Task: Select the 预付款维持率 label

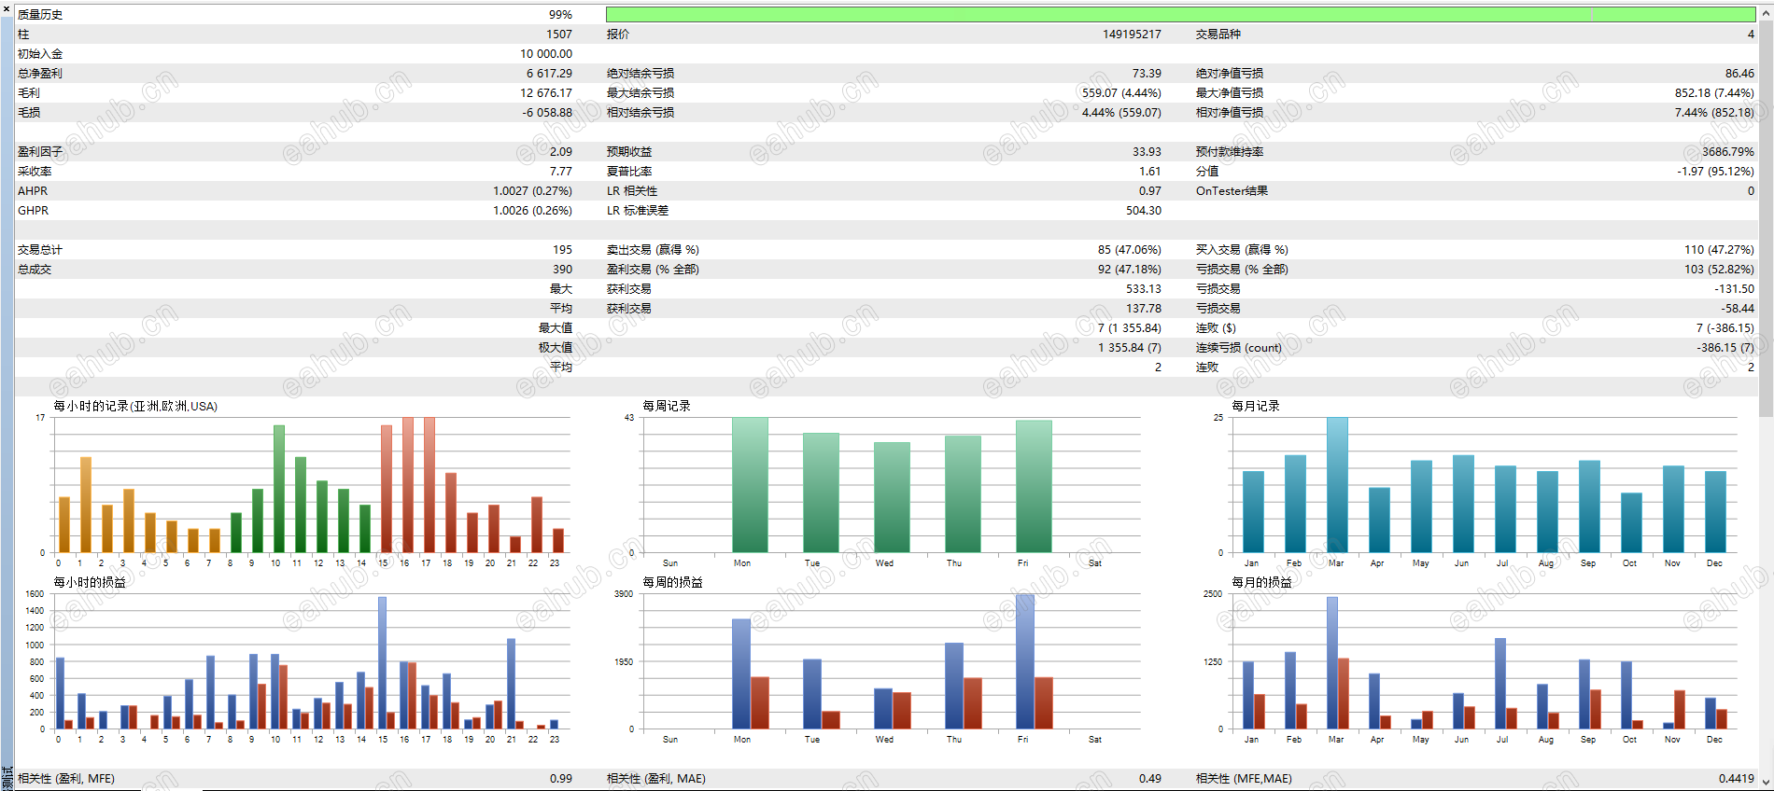Action: pyautogui.click(x=1230, y=152)
